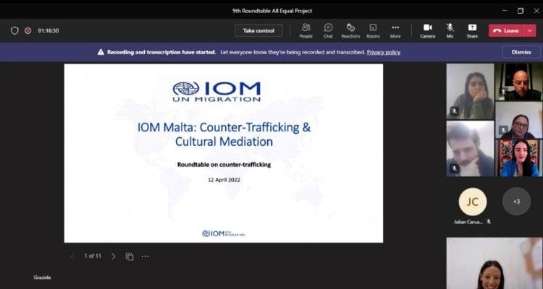543x289 pixels.
Task: Click the Graziela presenter name label
Action: (x=42, y=277)
